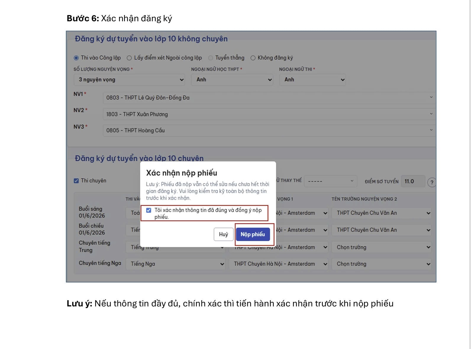Image resolution: width=471 pixels, height=349 pixels.
Task: Open the Chuyên tiếng Nga Amsterdam school dropdown
Action: click(279, 264)
